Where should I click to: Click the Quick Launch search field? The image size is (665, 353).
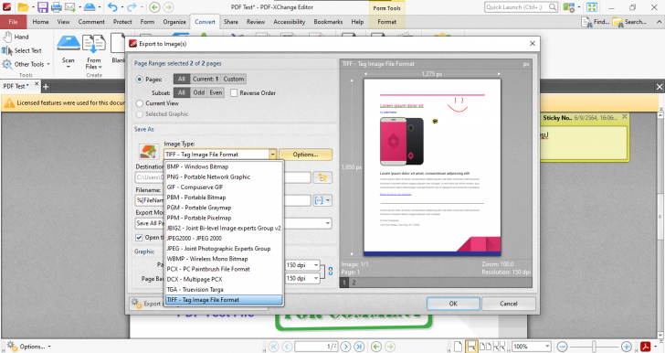[x=521, y=7]
